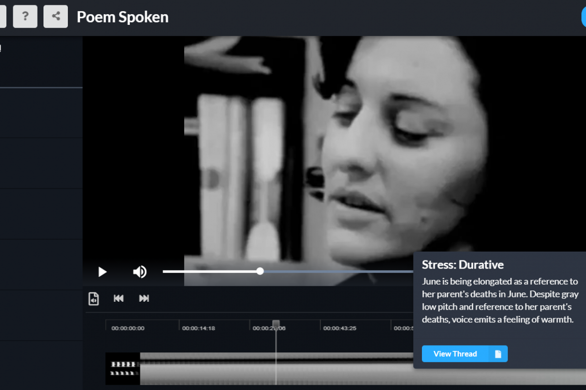Viewport: 586px width, 390px height.
Task: Click the 00:00:00:00 timeline start mark
Action: pos(127,328)
